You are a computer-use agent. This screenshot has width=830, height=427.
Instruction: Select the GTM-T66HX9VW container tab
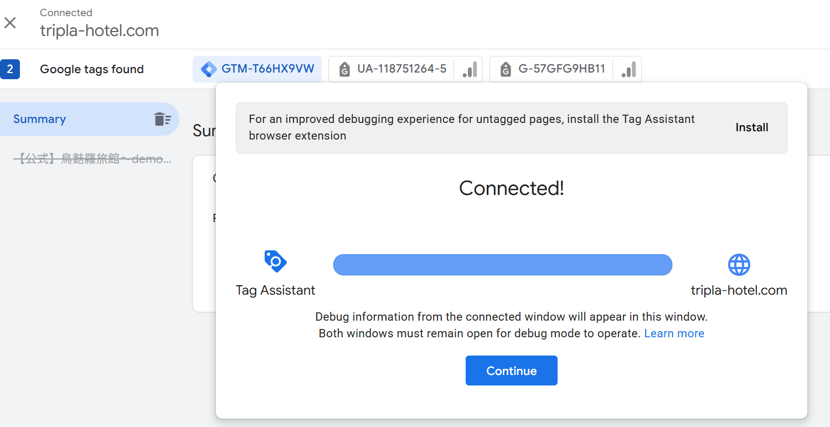[257, 69]
